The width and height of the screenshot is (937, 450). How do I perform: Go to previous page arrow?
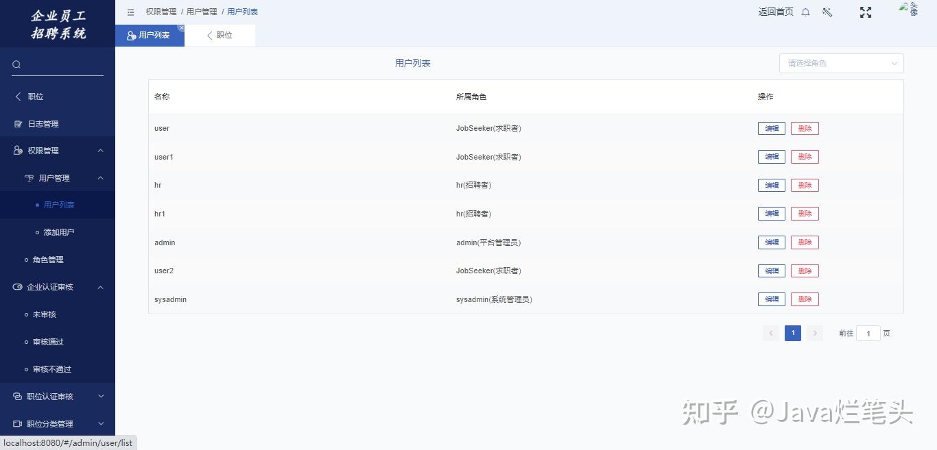[x=771, y=333]
